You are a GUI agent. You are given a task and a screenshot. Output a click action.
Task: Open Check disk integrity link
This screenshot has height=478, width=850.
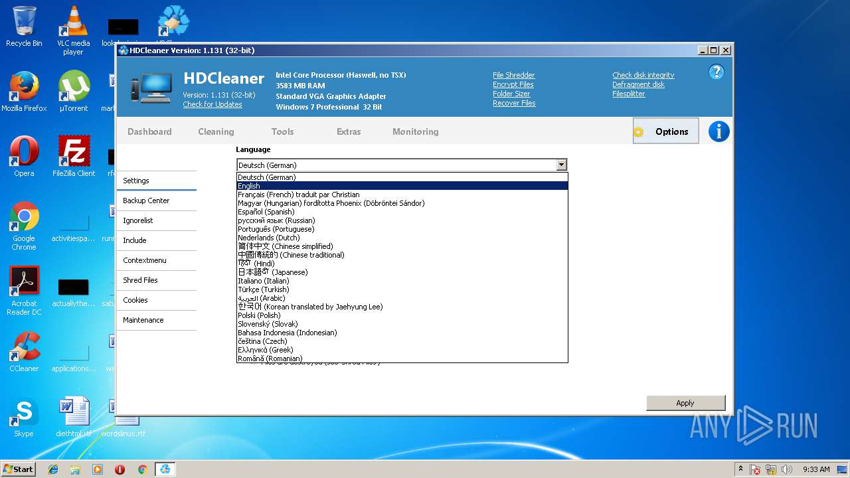(x=643, y=75)
